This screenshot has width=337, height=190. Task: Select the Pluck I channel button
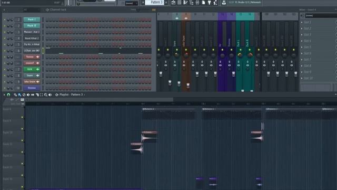(x=32, y=20)
